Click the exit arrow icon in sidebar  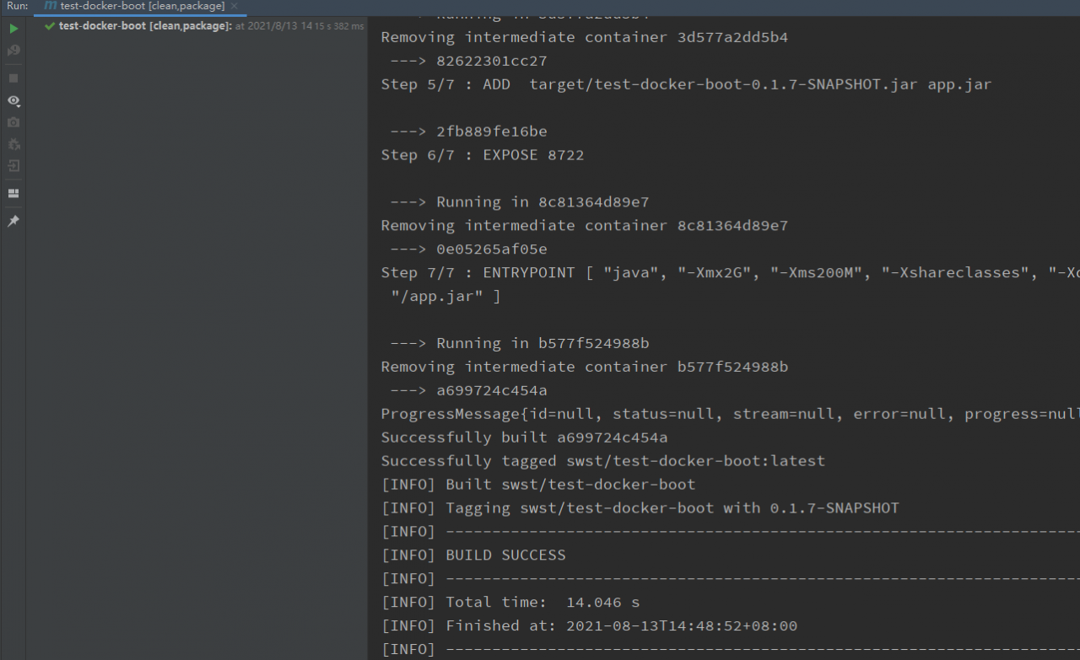[13, 166]
